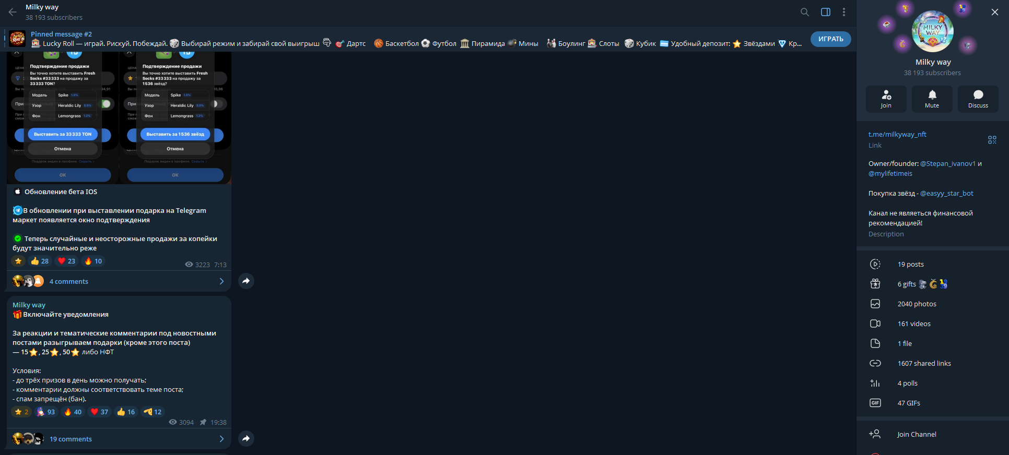Close the channel info panel
Image resolution: width=1009 pixels, height=455 pixels.
pos(995,12)
